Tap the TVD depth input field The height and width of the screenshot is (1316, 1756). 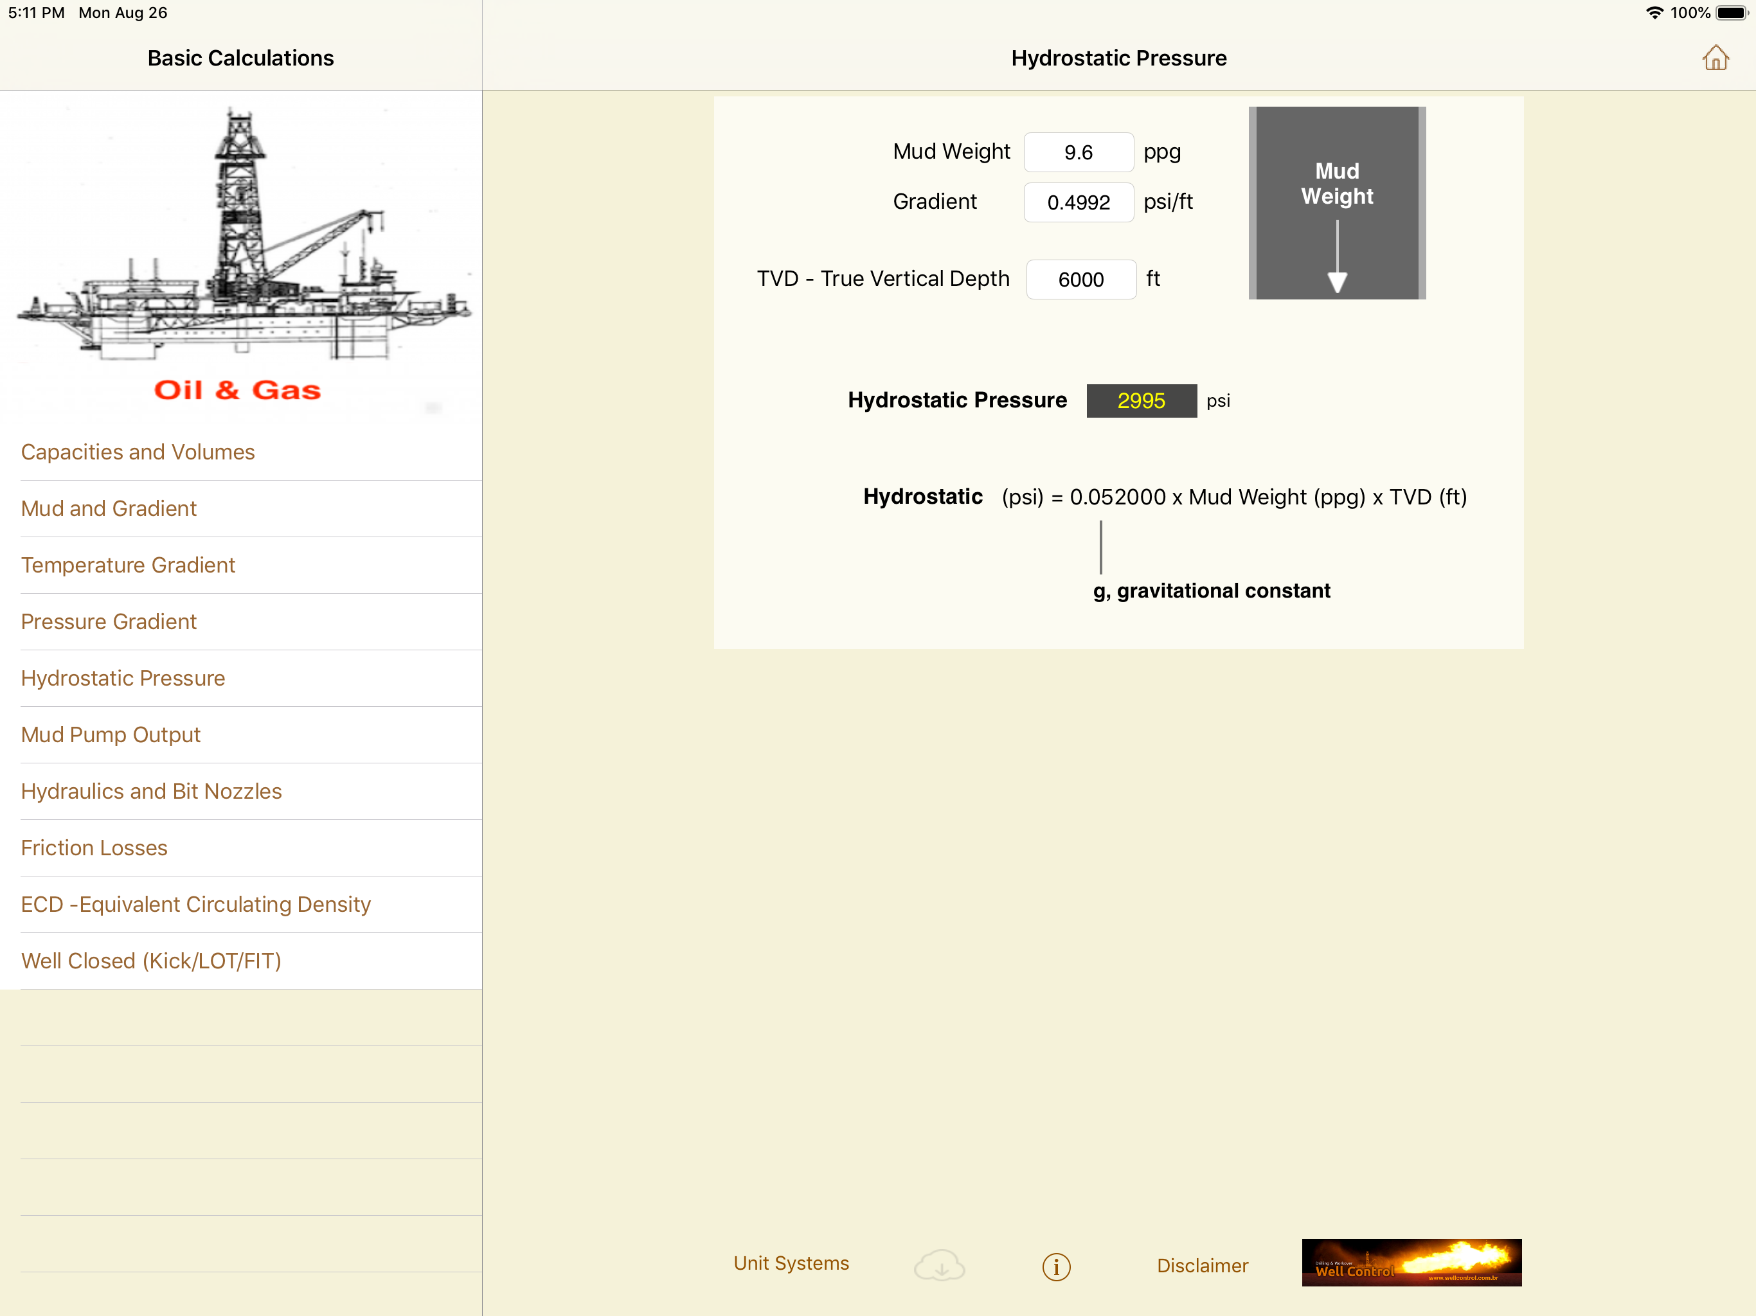point(1080,280)
